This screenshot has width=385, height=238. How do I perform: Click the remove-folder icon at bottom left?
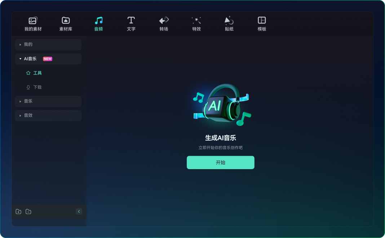tap(28, 212)
